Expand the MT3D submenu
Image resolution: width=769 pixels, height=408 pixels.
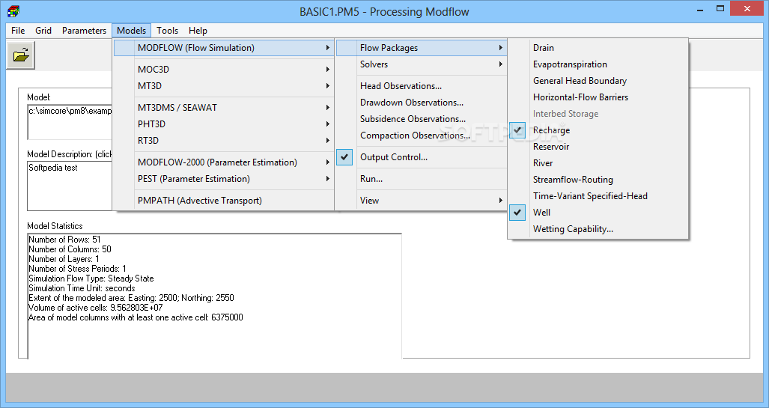224,86
